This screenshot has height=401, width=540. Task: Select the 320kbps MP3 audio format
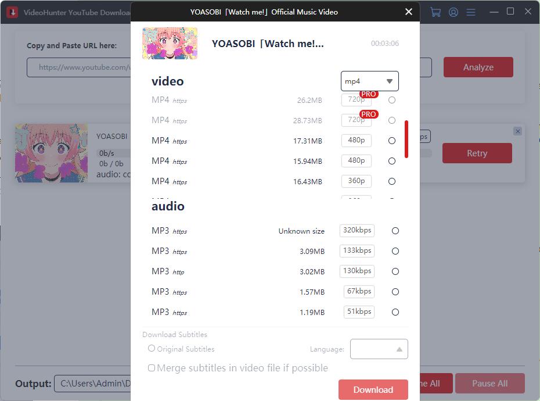click(x=395, y=230)
